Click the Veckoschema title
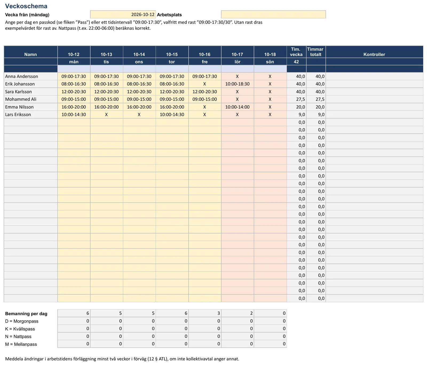The image size is (427, 365). (x=26, y=6)
